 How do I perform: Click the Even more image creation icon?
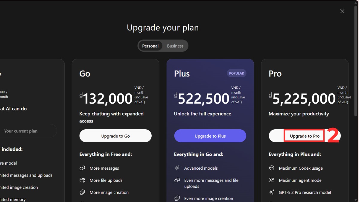(x=177, y=198)
